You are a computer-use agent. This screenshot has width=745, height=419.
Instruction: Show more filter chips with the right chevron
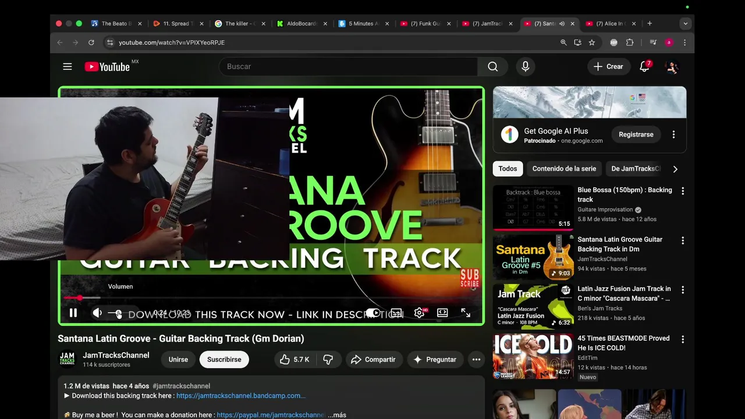675,169
